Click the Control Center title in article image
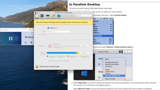Viewport: 160px width, 90px height. [x=103, y=52]
